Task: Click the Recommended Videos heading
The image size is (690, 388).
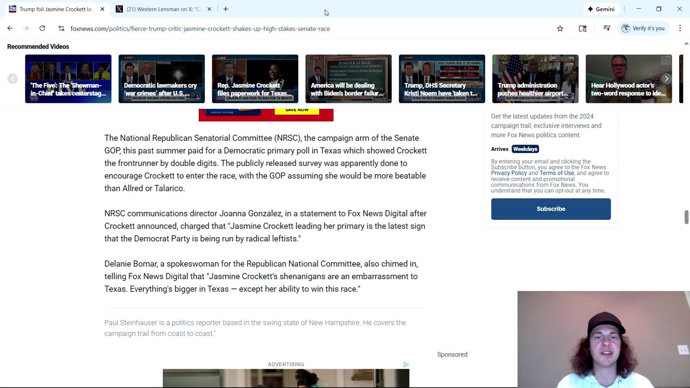Action: [x=38, y=47]
